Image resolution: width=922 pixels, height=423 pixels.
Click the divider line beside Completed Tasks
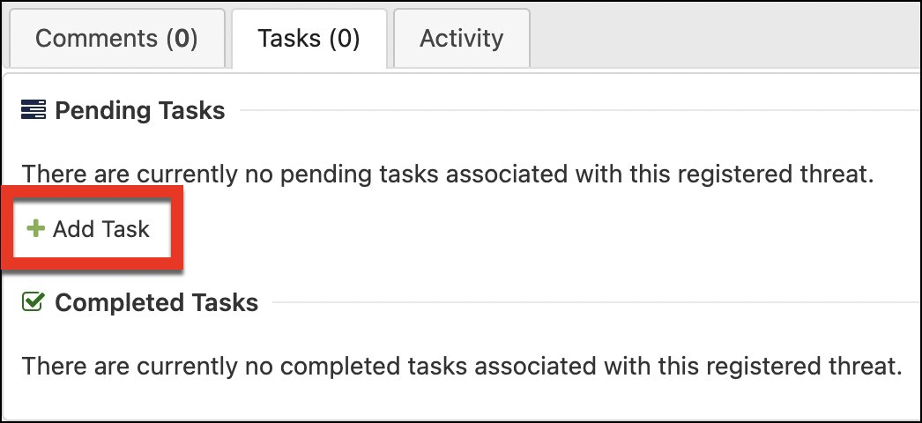596,302
